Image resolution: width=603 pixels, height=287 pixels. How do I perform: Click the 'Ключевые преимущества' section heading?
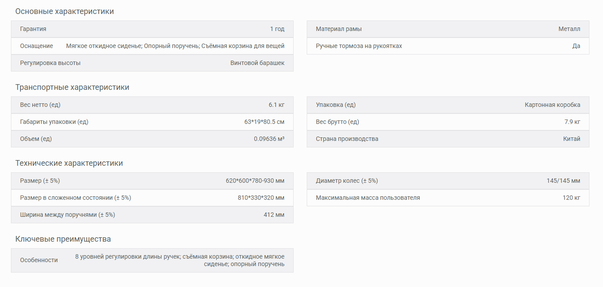coord(63,239)
